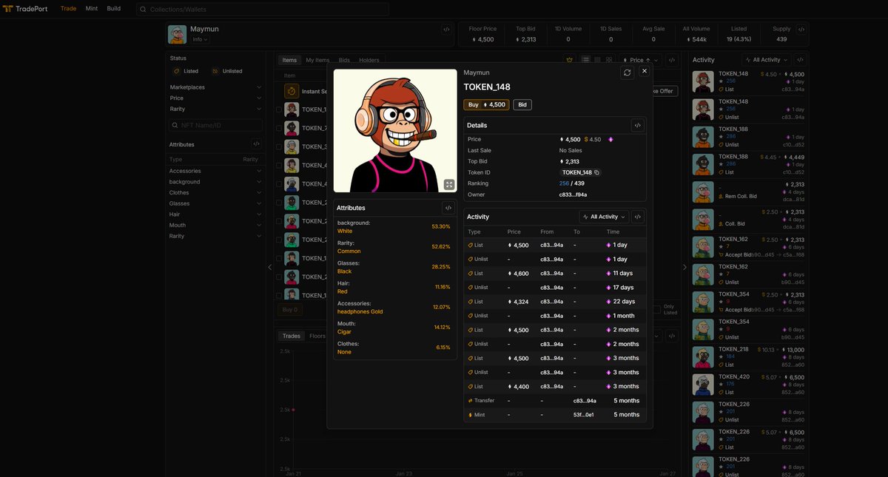Expand the Accessories attribute filter

[215, 171]
